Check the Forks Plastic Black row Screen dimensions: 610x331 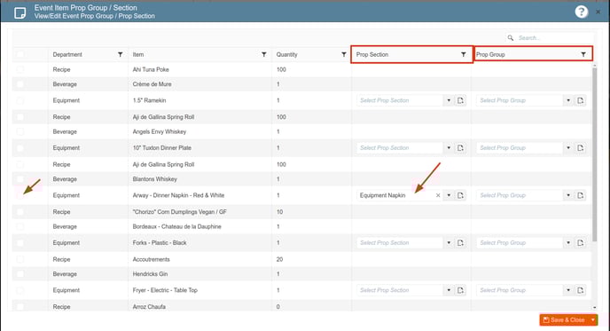(x=20, y=243)
